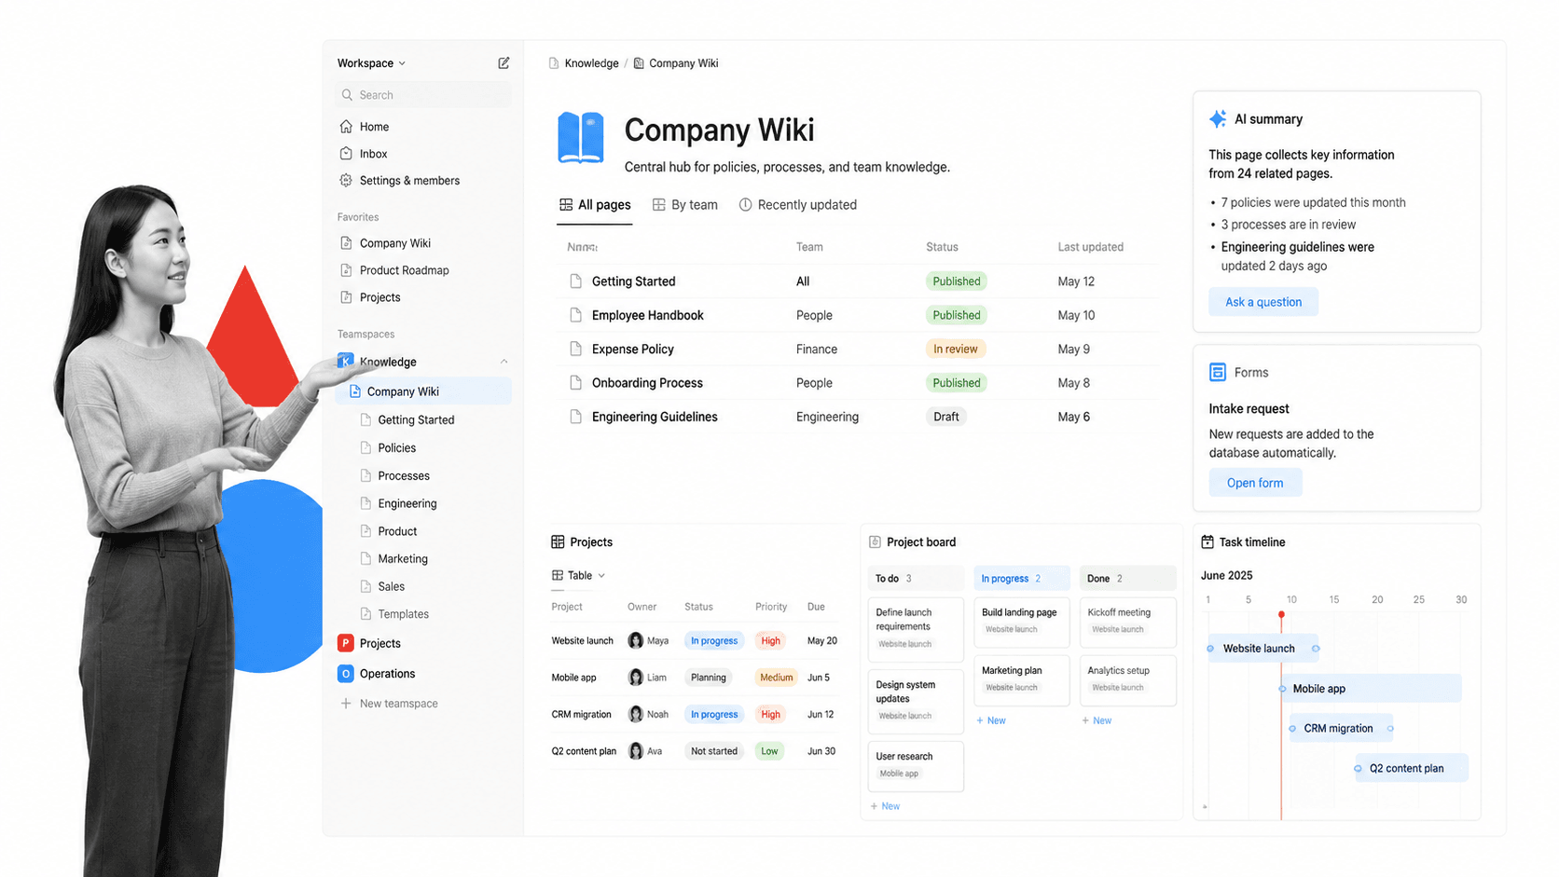
Task: Collapse the Knowledge teamspace chevron
Action: tap(504, 362)
